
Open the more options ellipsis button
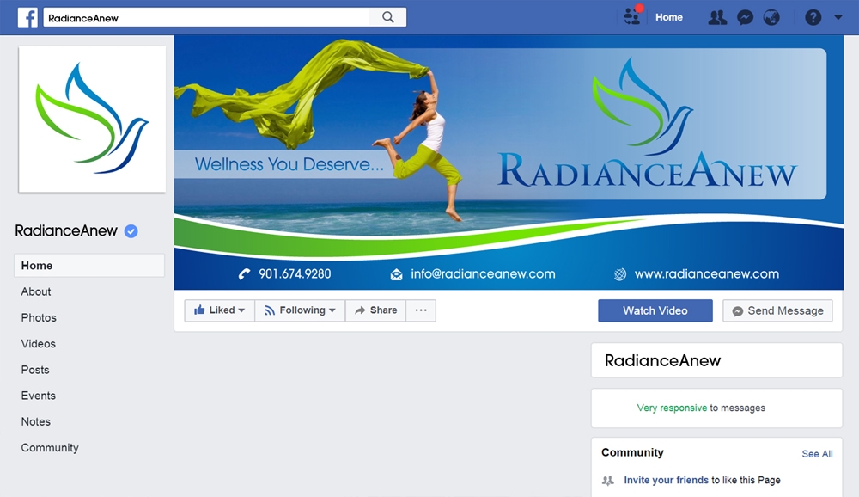tap(421, 310)
